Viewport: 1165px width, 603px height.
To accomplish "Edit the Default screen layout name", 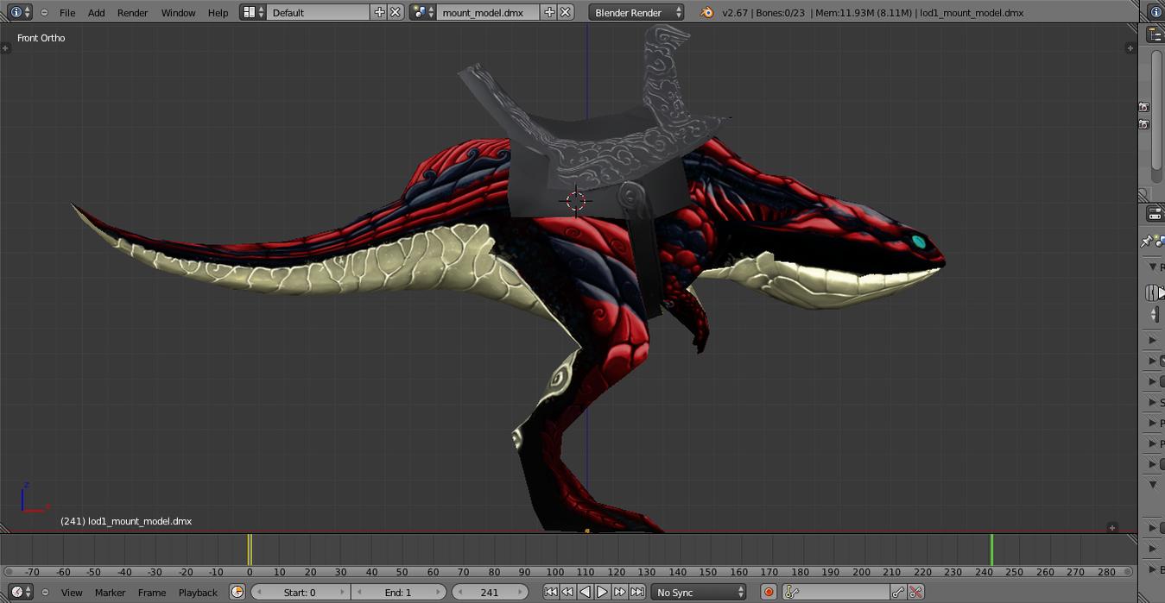I will (318, 12).
